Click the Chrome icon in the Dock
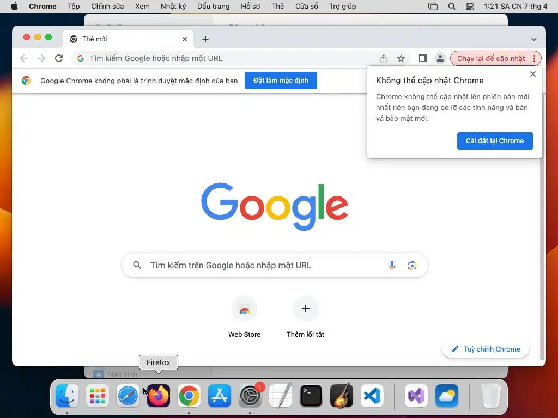Viewport: 558px width, 418px height. coord(189,396)
